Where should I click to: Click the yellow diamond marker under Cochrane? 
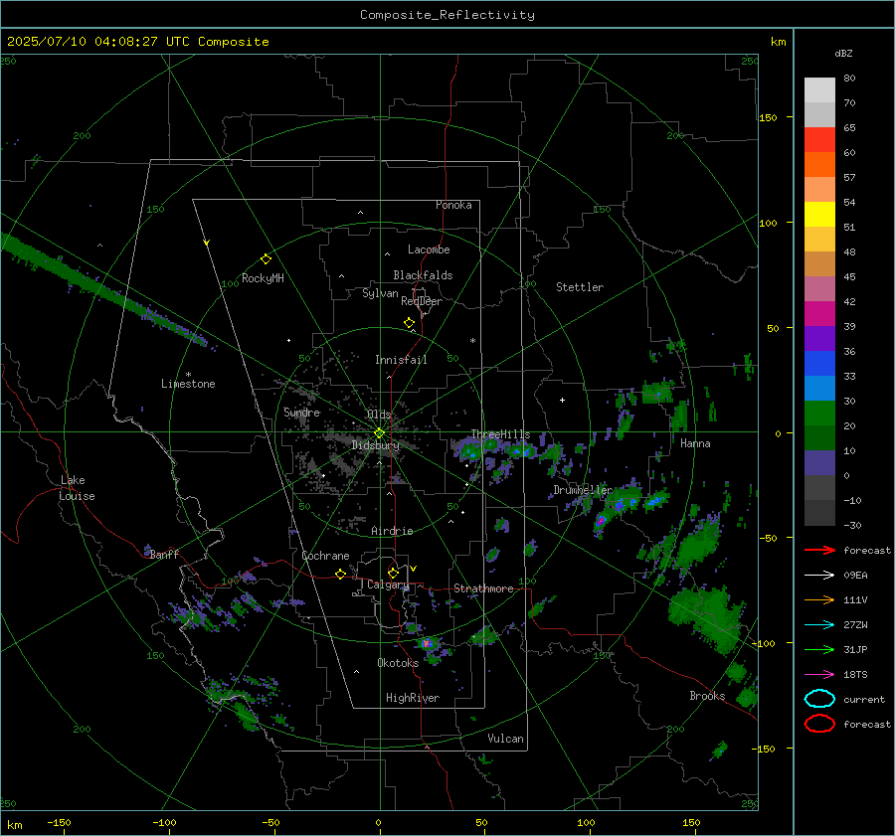pos(341,575)
